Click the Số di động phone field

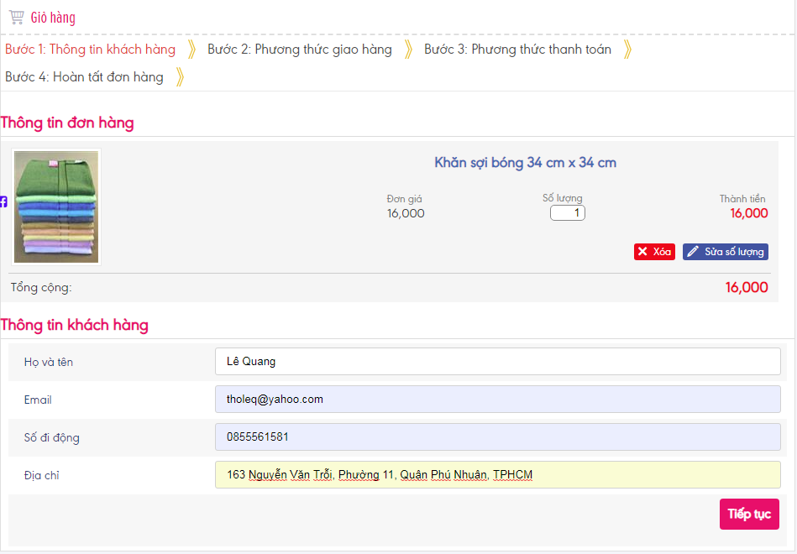click(x=497, y=437)
